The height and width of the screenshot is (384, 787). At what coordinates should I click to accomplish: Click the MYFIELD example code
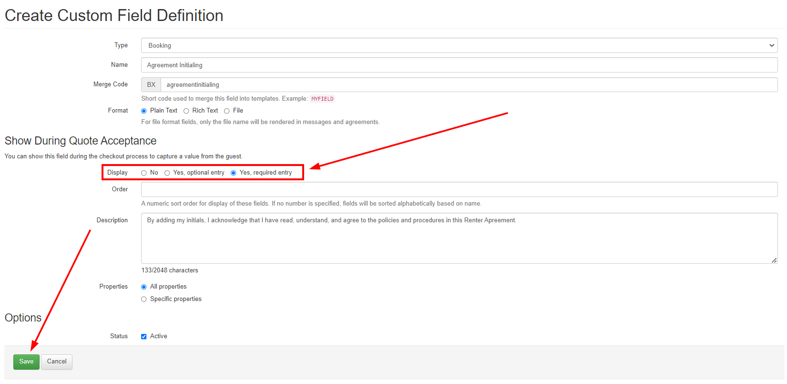(x=322, y=99)
